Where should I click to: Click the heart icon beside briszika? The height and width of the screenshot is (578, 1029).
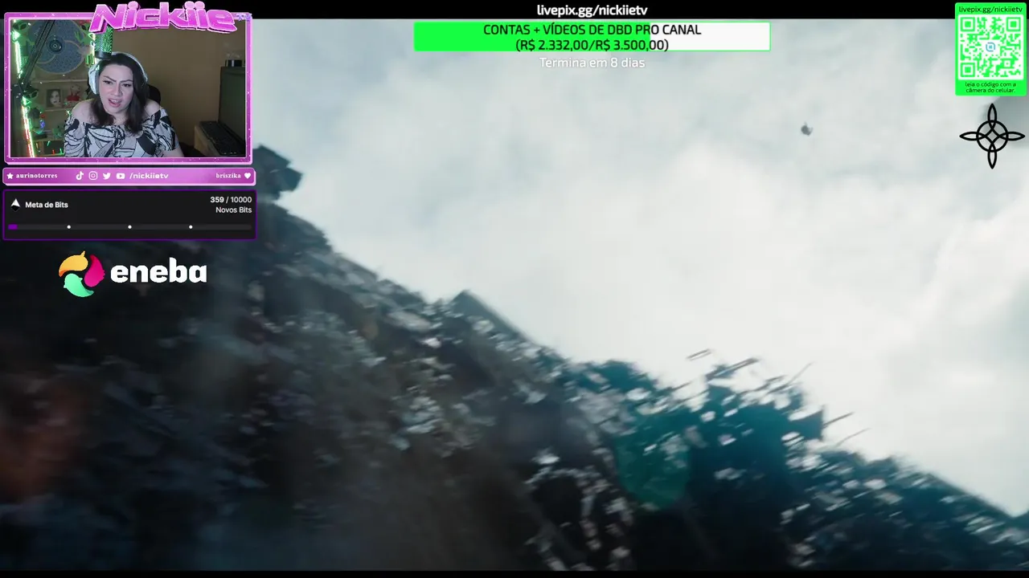[x=248, y=176]
